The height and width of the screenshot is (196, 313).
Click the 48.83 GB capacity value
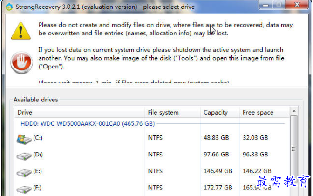click(216, 138)
